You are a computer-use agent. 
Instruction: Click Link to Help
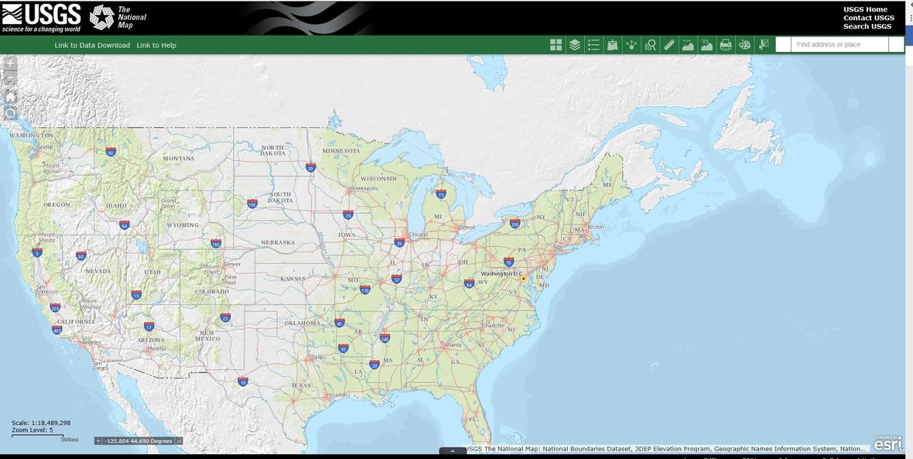click(156, 42)
